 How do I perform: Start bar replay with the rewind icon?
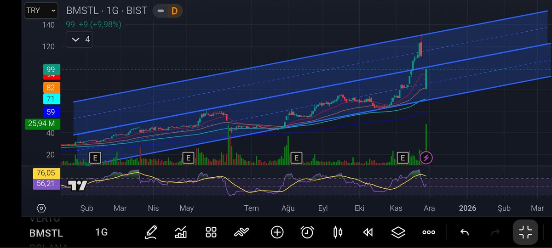[x=368, y=232]
